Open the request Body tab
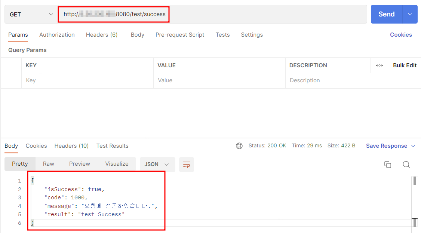421x233 pixels. pyautogui.click(x=138, y=35)
